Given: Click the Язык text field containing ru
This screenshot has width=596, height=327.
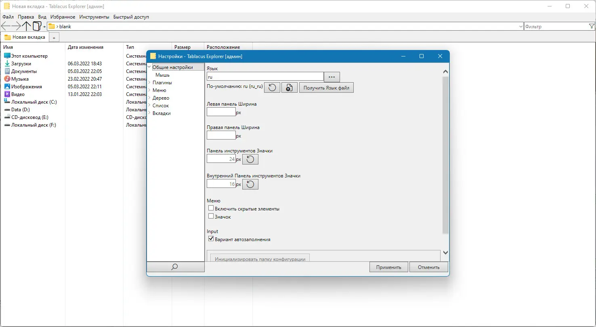Looking at the screenshot, I should [x=265, y=77].
